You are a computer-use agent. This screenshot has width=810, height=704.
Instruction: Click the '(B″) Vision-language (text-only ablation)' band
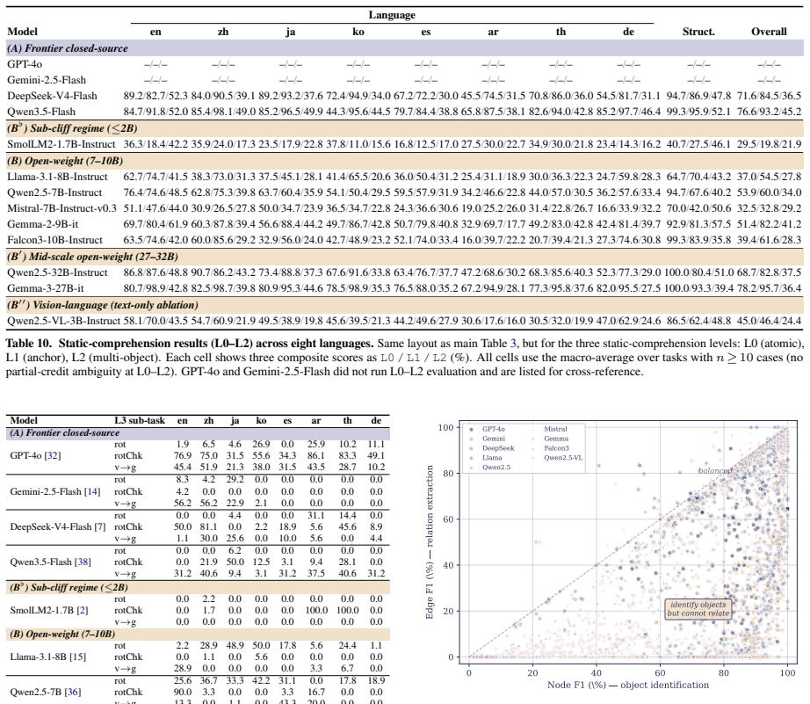pyautogui.click(x=404, y=305)
